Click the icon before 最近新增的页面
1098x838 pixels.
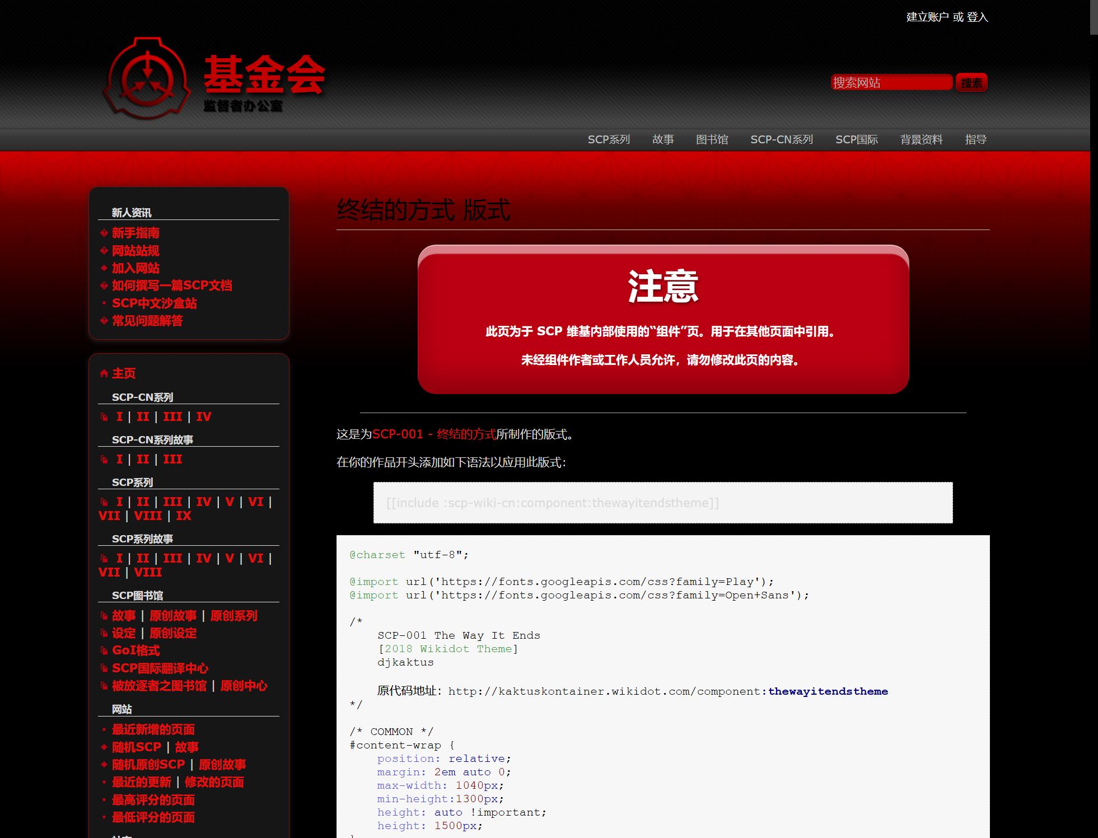tap(104, 730)
